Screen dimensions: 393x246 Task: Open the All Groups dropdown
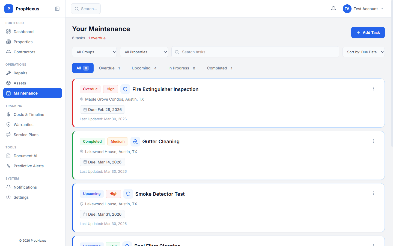click(x=94, y=52)
